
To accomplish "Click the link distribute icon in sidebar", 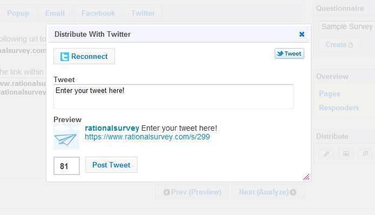I will tap(326, 154).
